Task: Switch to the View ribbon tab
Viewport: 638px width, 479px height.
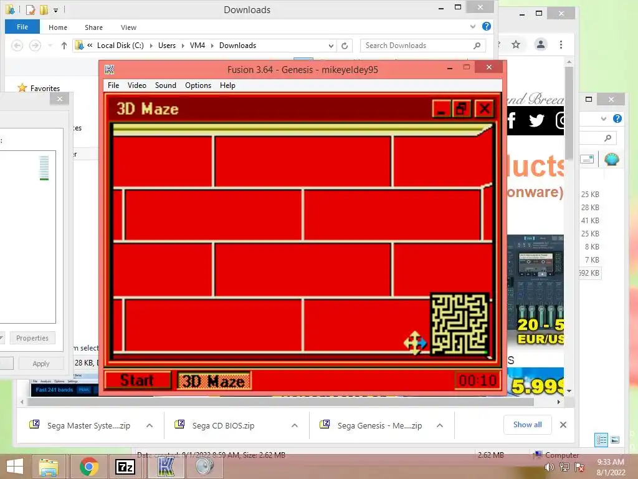Action: click(128, 27)
